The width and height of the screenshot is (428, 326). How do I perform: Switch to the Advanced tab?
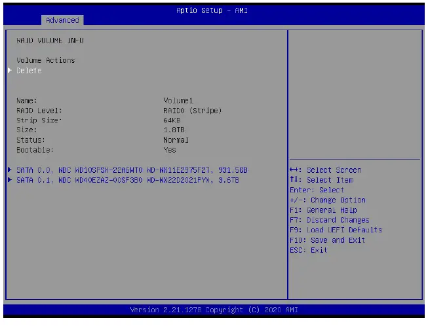(x=62, y=20)
